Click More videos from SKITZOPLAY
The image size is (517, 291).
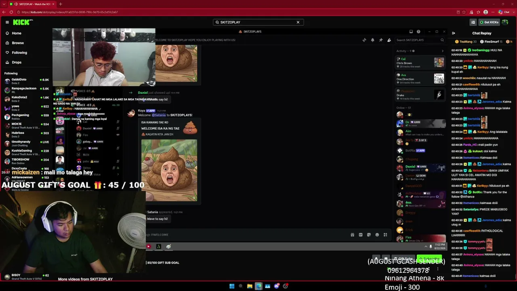click(85, 279)
